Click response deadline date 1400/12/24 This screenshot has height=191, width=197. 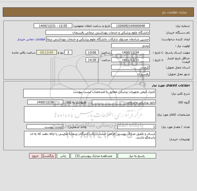130,52
